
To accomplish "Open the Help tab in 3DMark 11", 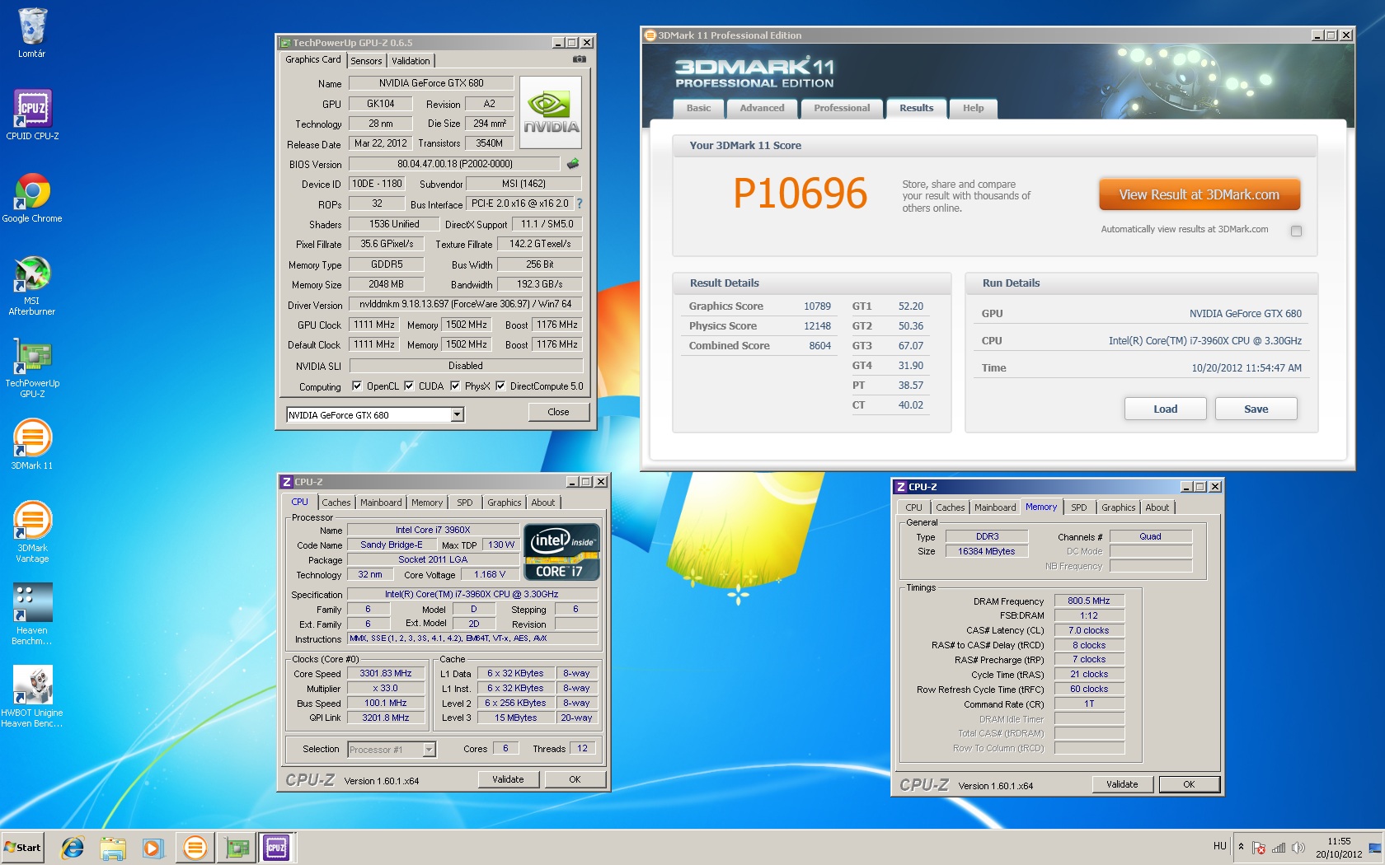I will point(973,108).
